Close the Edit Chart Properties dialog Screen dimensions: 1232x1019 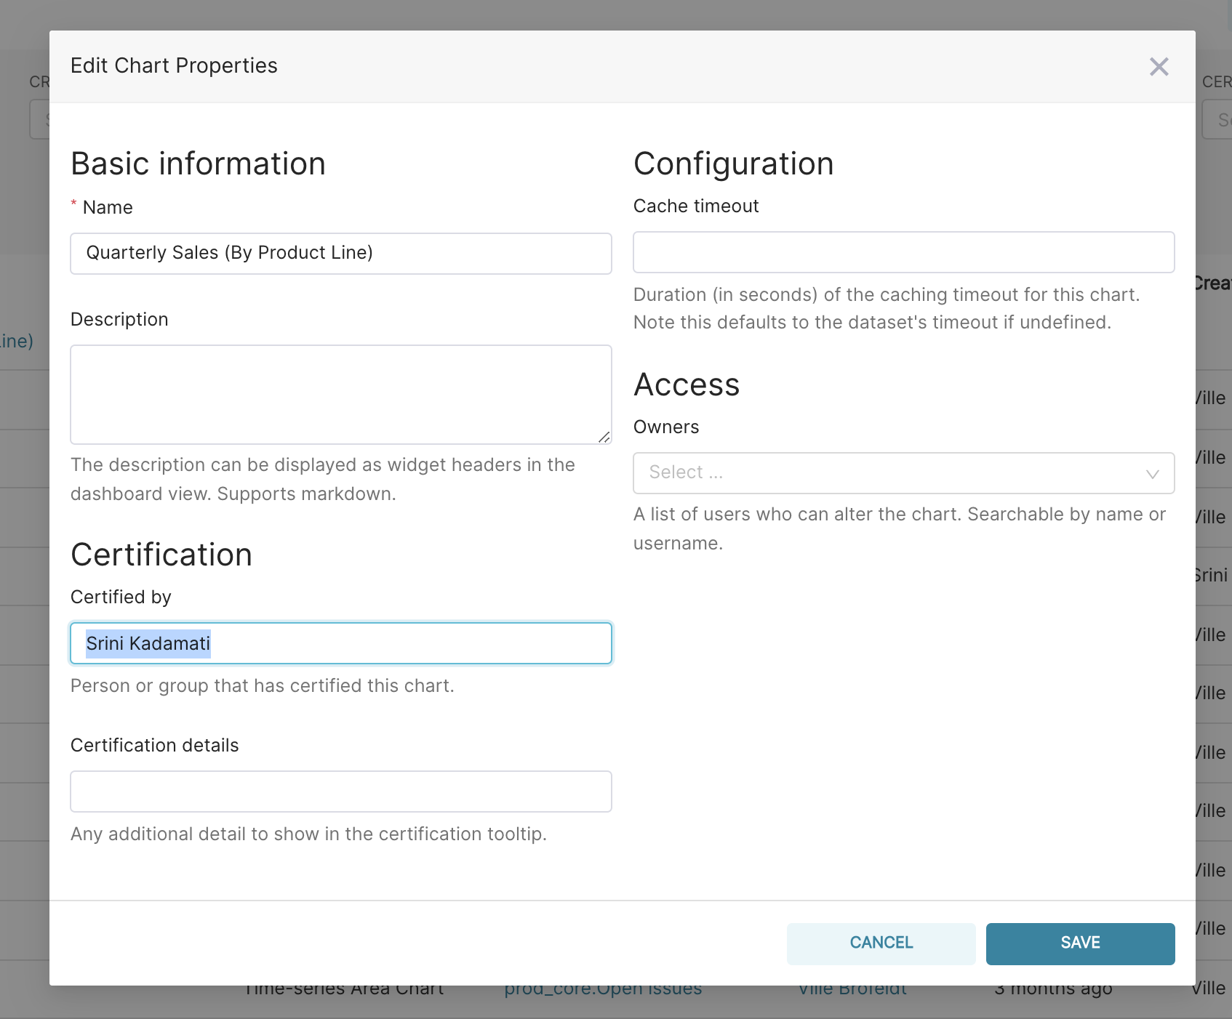pyautogui.click(x=1159, y=66)
